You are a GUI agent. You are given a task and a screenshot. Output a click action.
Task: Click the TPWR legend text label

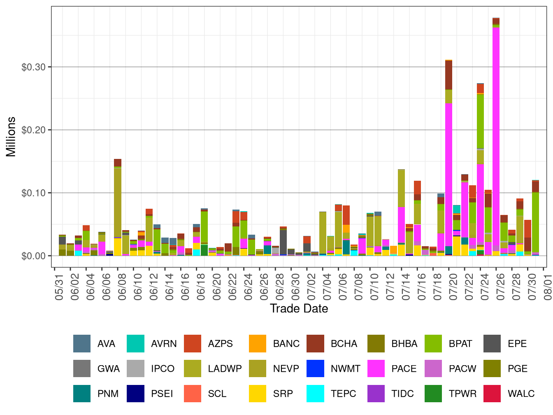[462, 394]
